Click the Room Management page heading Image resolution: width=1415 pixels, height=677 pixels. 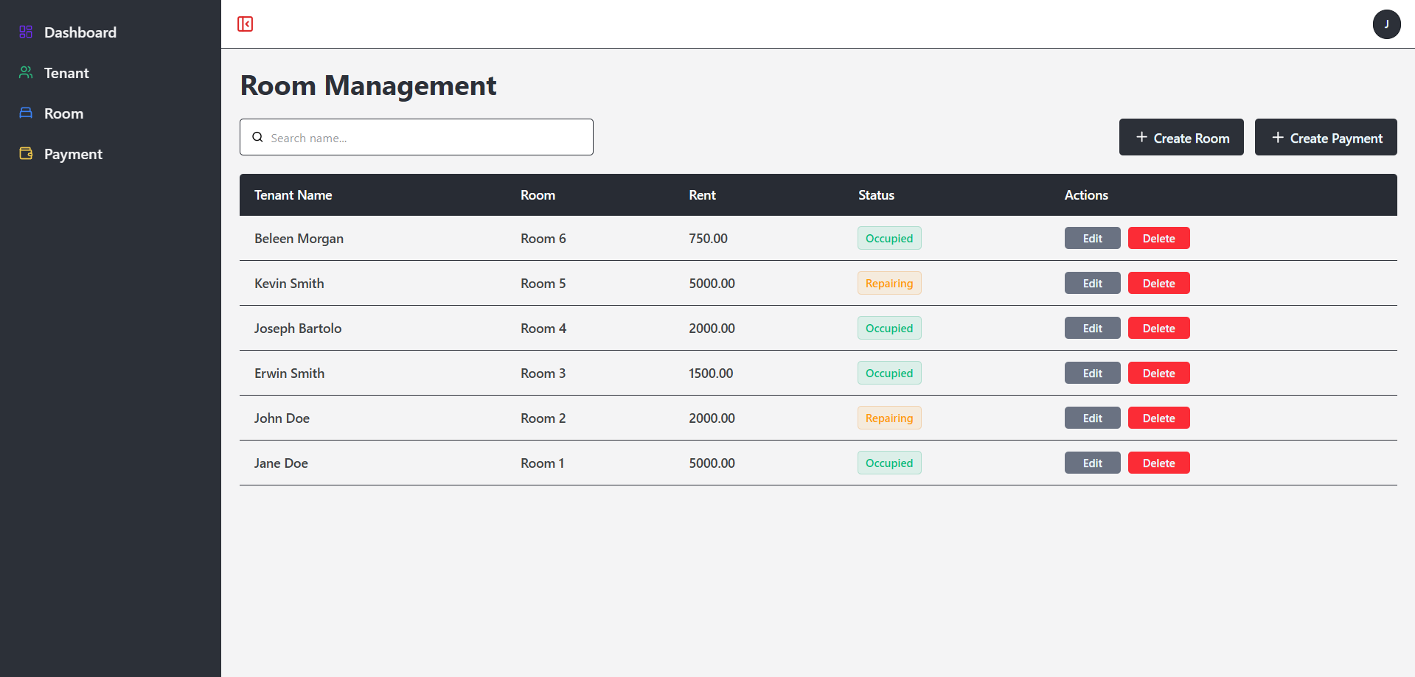click(368, 85)
